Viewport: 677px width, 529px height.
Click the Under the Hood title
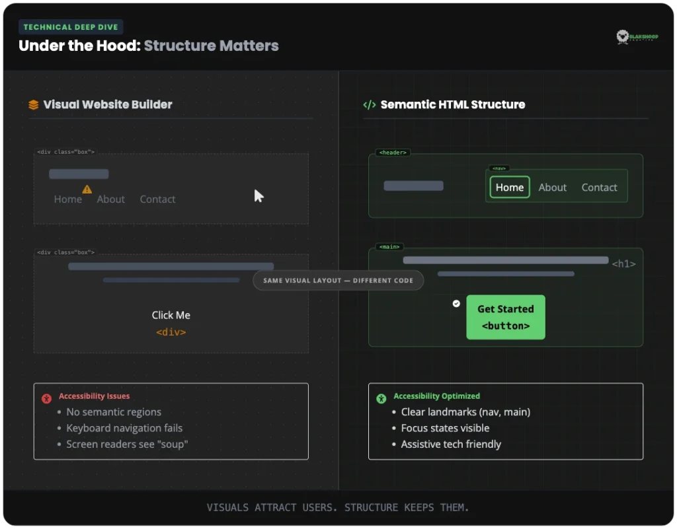click(x=149, y=46)
